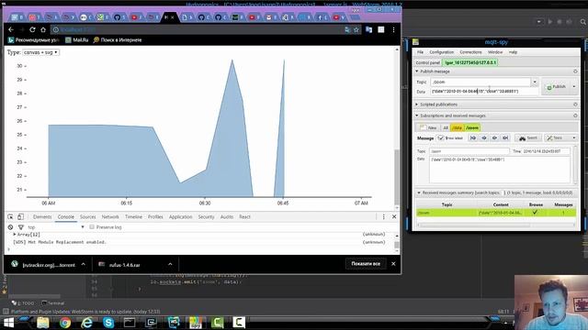This screenshot has width=588, height=330.
Task: Open the Поиск в Интернете bookmark
Action: click(118, 39)
